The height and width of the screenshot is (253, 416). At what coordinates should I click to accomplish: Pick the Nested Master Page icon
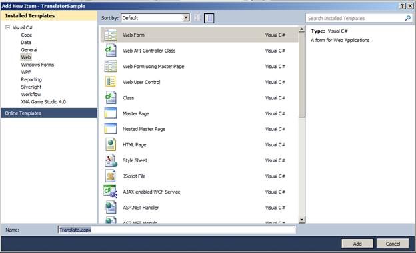tap(111, 128)
